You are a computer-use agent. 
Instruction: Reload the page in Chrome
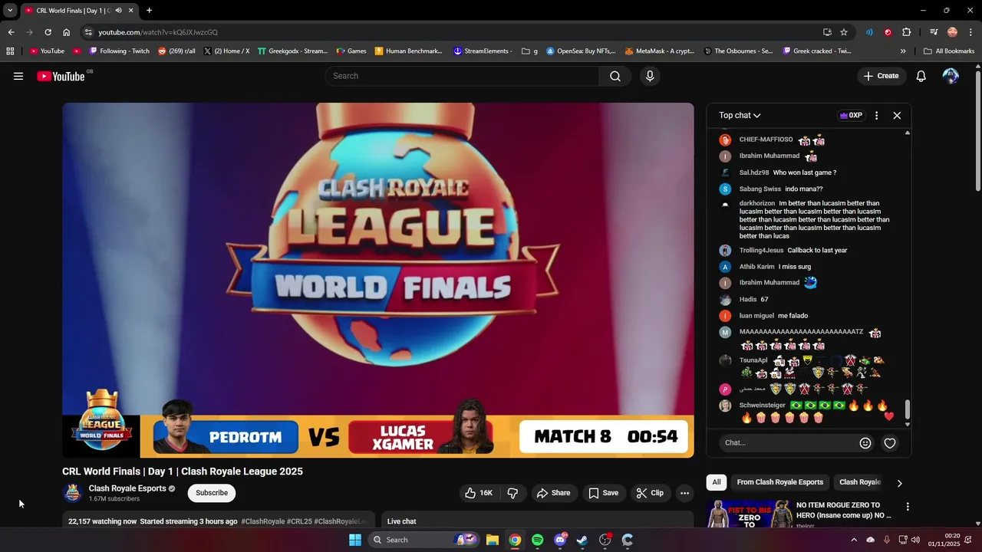click(48, 32)
